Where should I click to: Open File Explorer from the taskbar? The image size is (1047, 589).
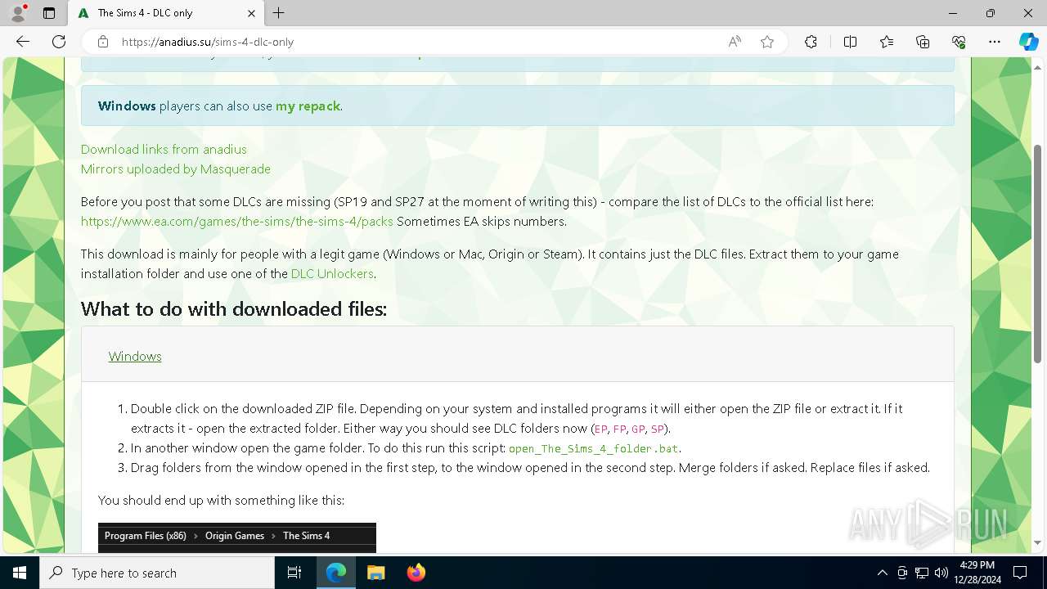(375, 573)
